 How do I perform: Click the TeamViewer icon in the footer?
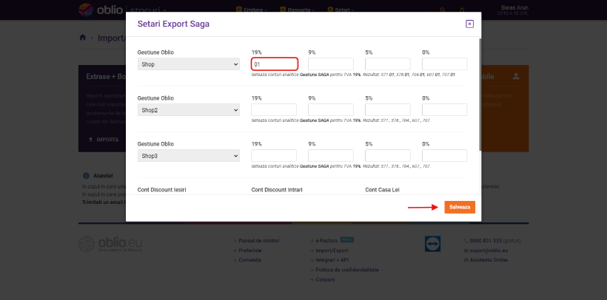[432, 244]
